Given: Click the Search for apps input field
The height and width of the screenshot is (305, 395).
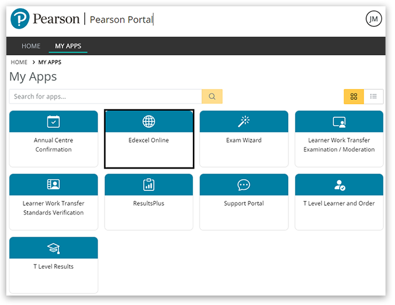Looking at the screenshot, I should pyautogui.click(x=105, y=97).
